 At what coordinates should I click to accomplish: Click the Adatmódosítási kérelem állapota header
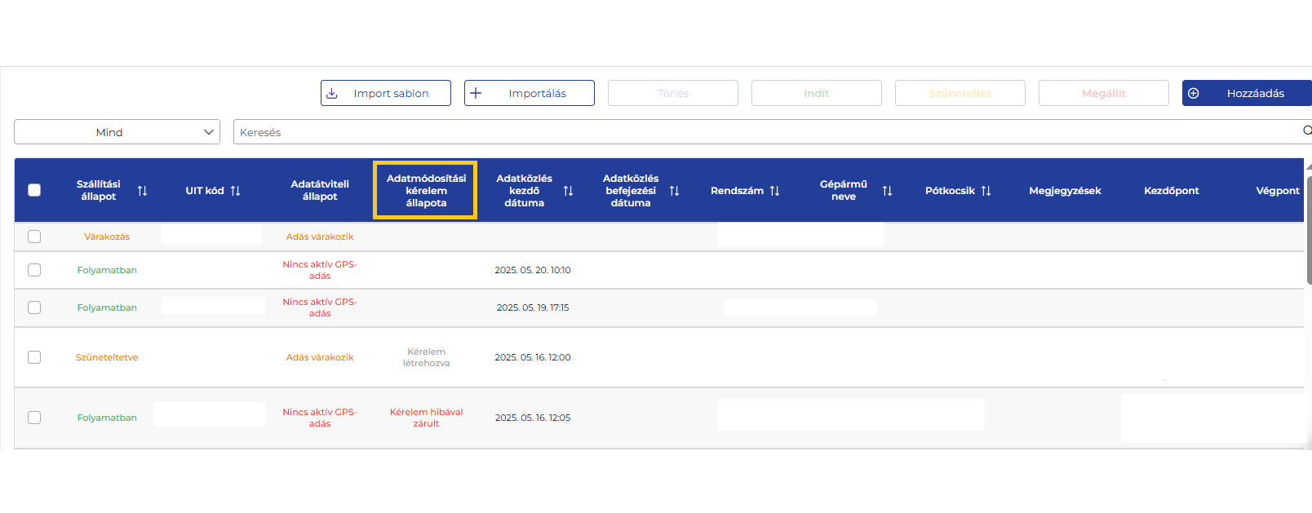pyautogui.click(x=426, y=191)
